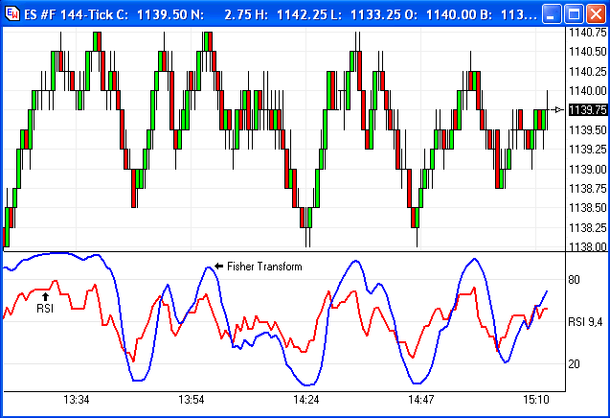The image size is (610, 418).
Task: Minimize the ES #F chart window
Action: [x=551, y=14]
